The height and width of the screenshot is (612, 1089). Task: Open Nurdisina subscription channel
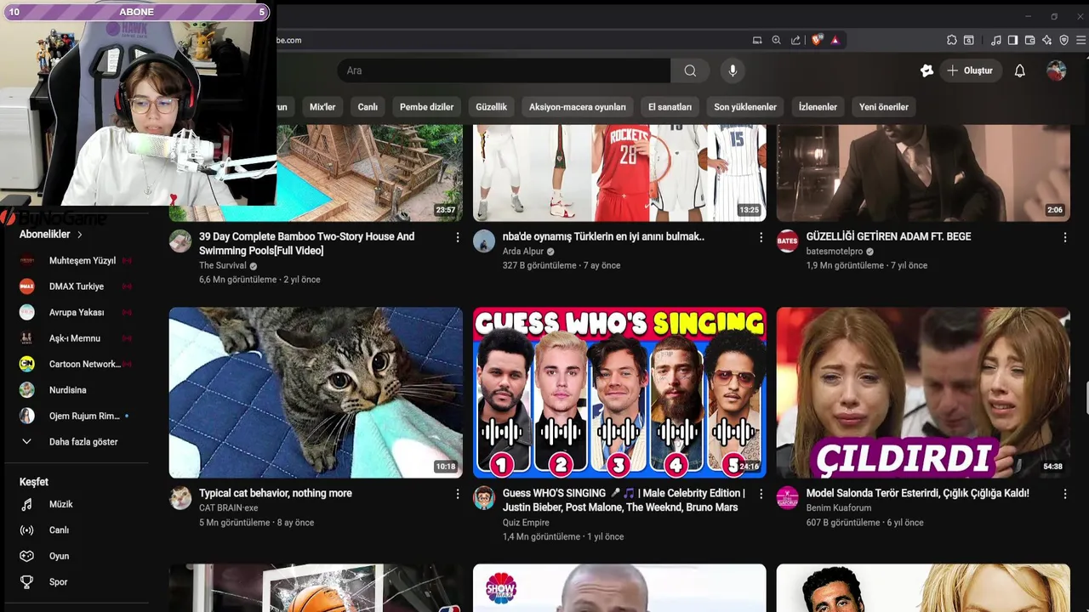(x=77, y=390)
